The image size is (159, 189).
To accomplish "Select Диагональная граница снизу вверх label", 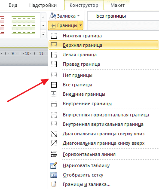I will point(104,143).
